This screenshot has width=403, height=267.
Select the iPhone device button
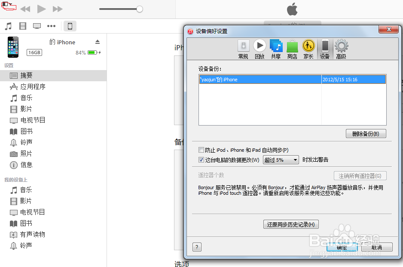point(70,26)
